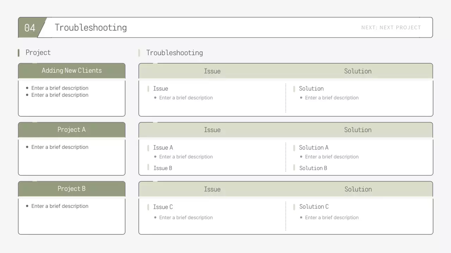Toggle selection of "Issue B" entry
451x253 pixels.
point(163,168)
